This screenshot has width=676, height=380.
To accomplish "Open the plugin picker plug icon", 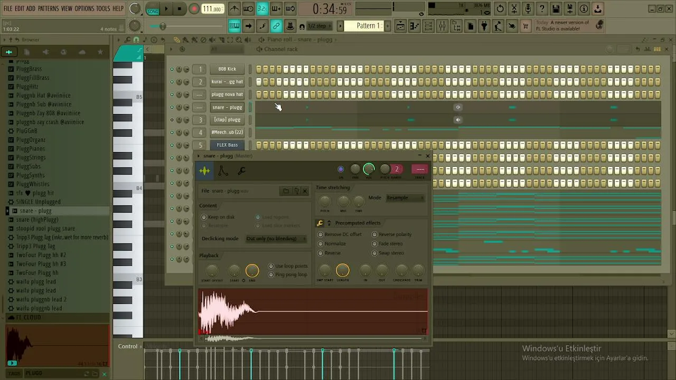I will point(484,26).
